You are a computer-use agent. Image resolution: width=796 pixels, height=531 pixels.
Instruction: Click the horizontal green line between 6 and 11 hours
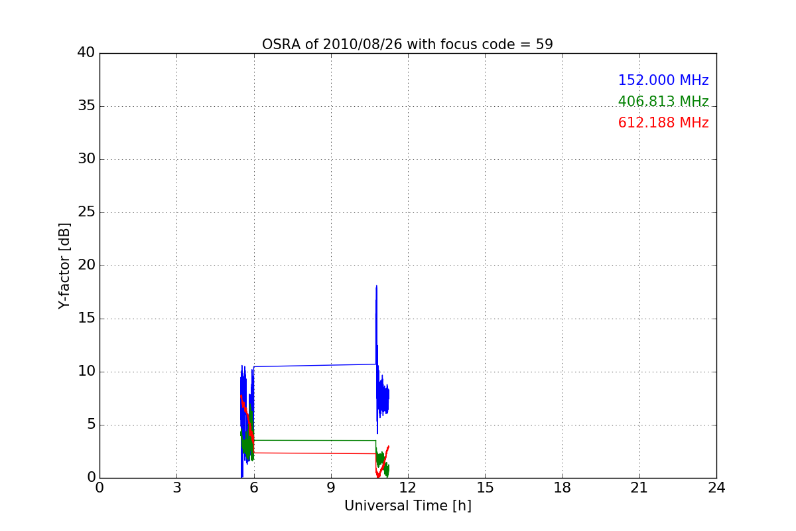pyautogui.click(x=315, y=440)
